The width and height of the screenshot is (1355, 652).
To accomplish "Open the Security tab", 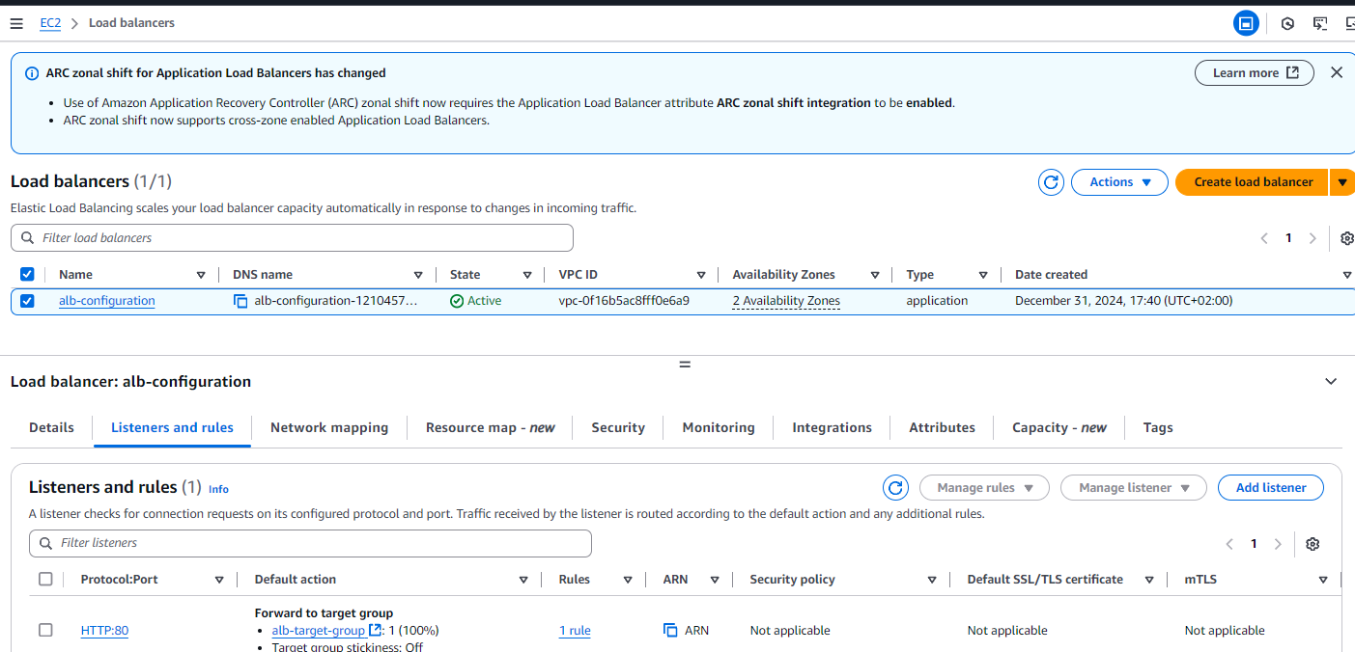I will (x=618, y=428).
